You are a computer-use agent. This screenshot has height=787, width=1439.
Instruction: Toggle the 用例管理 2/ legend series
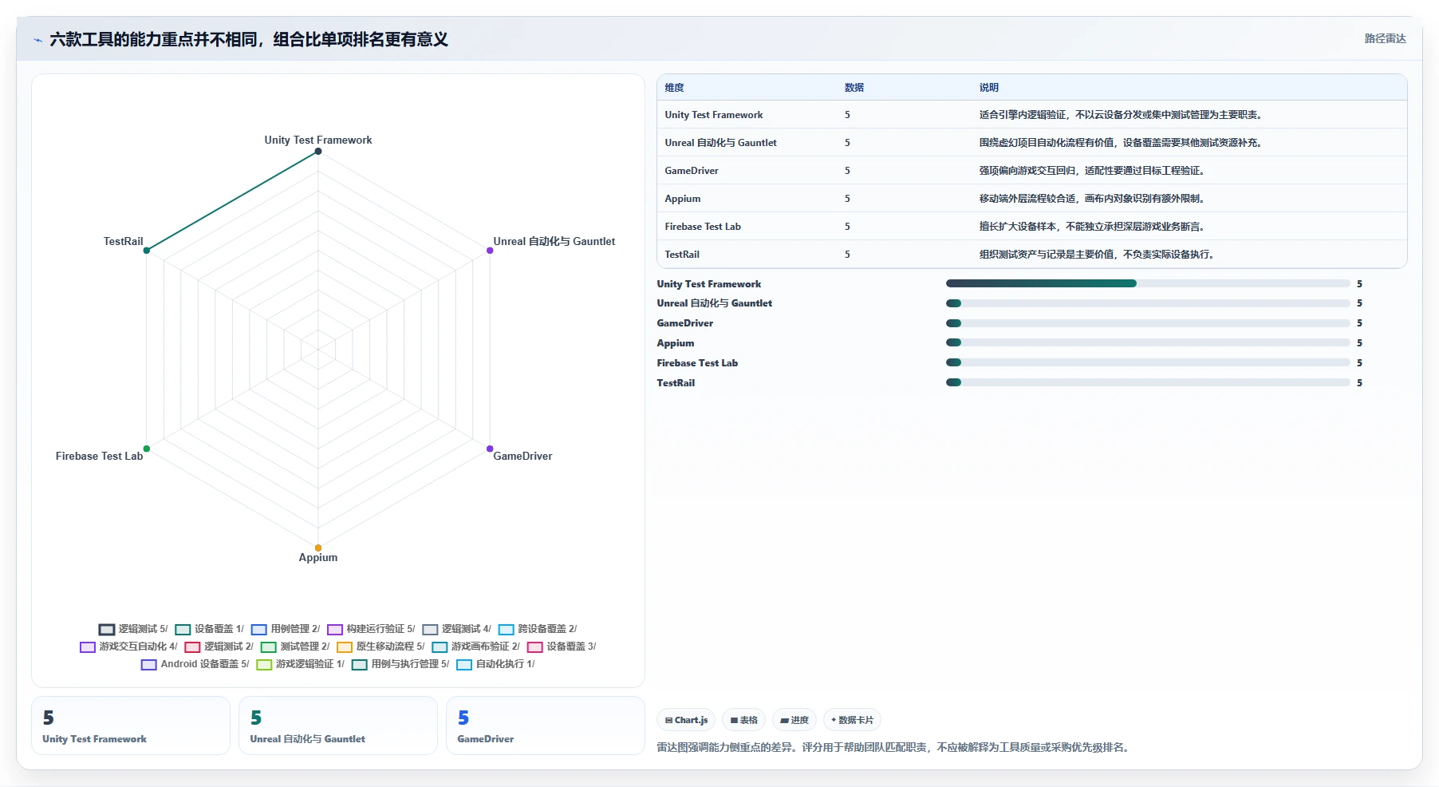(286, 629)
